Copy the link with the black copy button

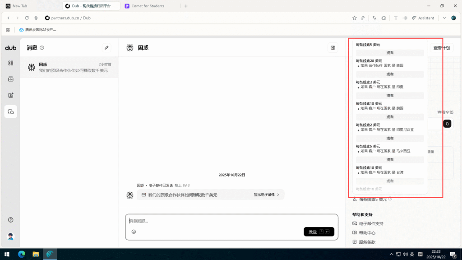coord(447,123)
